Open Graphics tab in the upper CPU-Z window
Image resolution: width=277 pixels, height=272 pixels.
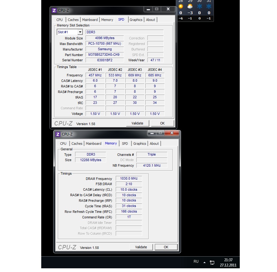click(x=136, y=20)
